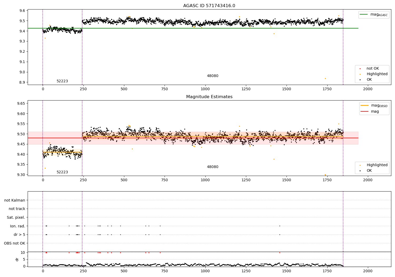This screenshot has height=277, width=395.
Task: Click the '10' tick on dr axis
Action: (x=23, y=252)
